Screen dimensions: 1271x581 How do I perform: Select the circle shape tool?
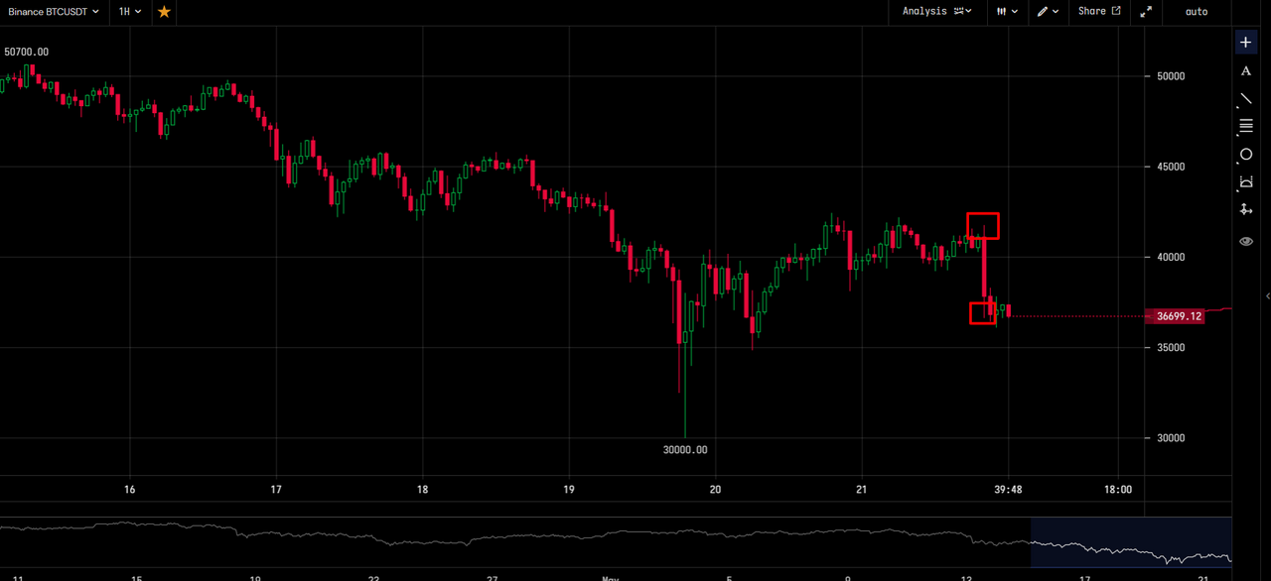pos(1246,155)
